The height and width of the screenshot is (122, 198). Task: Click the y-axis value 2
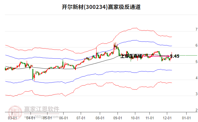tap(196, 110)
